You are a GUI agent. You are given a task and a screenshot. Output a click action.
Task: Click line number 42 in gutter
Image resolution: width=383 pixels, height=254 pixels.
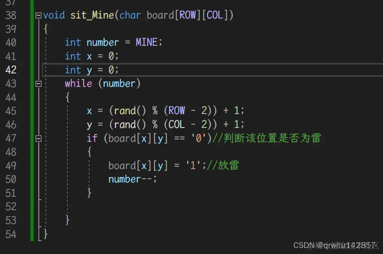(11, 70)
